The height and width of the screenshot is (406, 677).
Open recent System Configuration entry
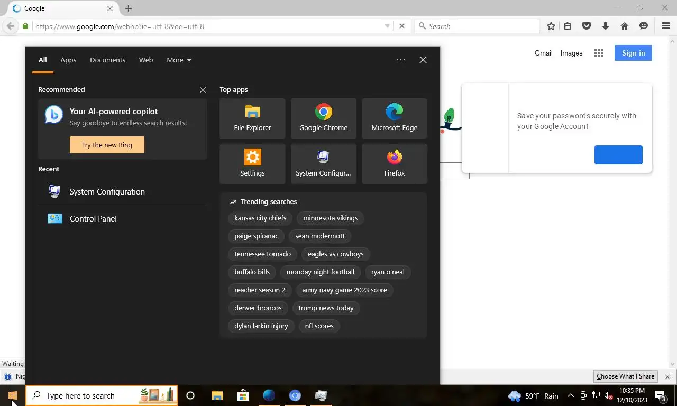click(122, 191)
